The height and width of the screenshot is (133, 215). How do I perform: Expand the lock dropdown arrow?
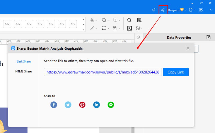point(120,28)
